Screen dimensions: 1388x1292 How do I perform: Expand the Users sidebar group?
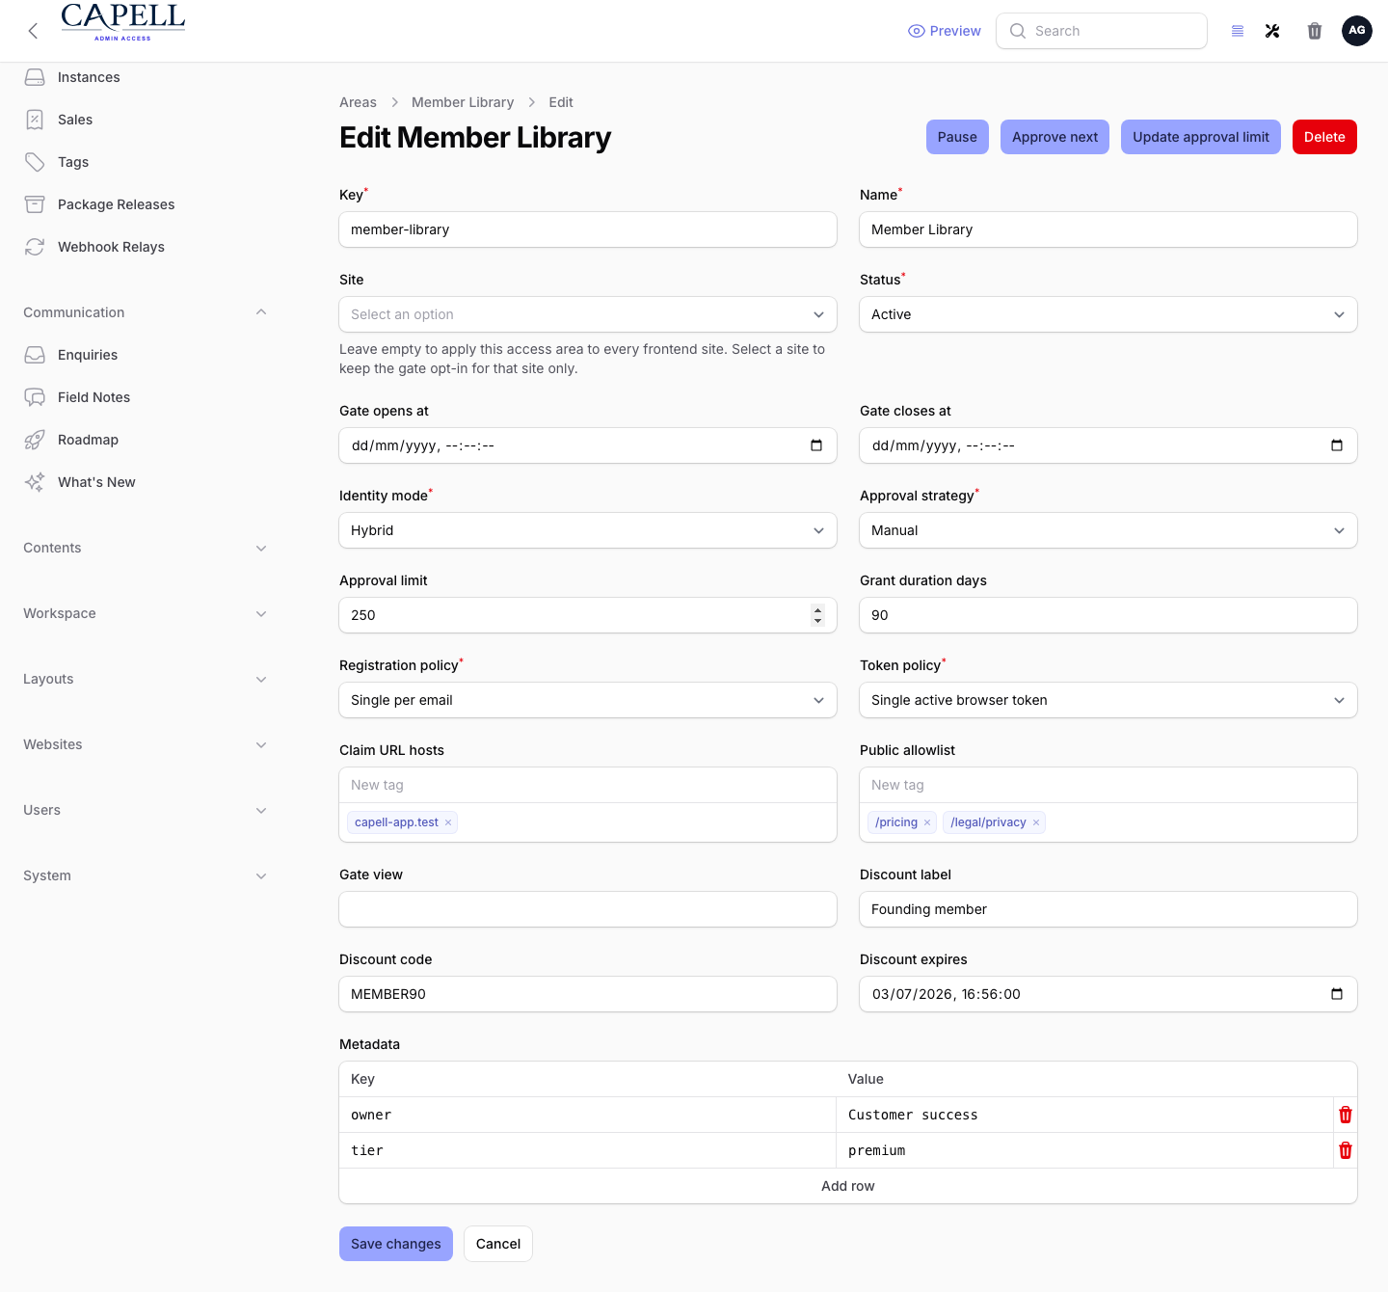pyautogui.click(x=261, y=810)
